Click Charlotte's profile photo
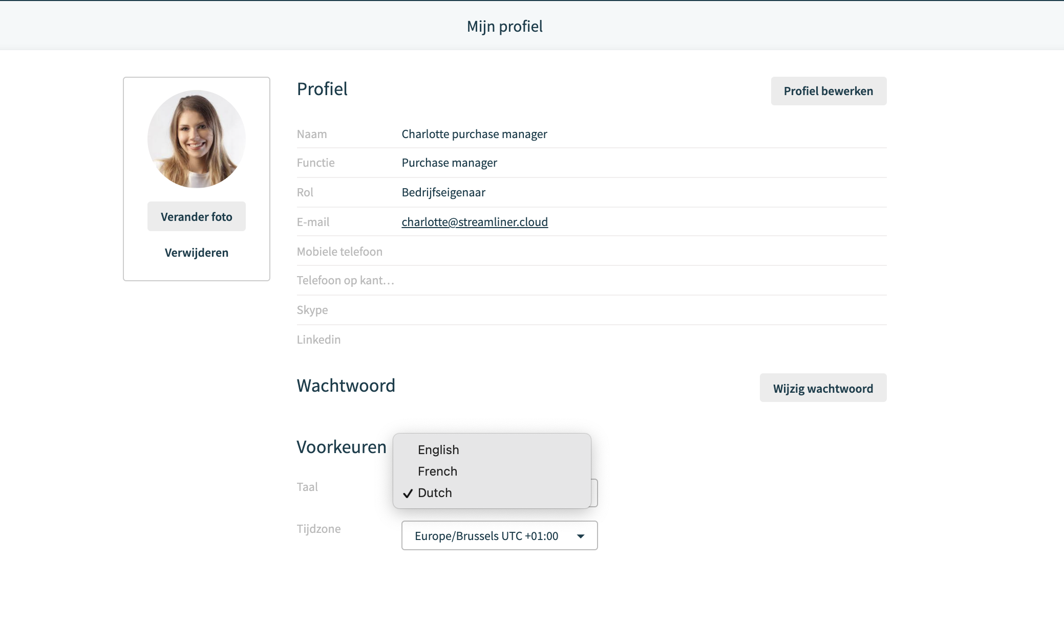 coord(197,139)
